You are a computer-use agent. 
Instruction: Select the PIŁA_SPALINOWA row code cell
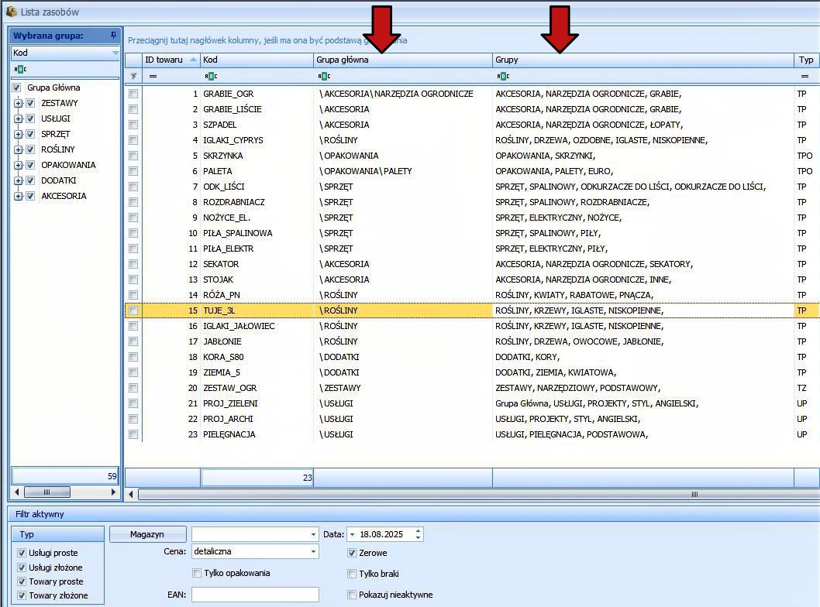257,233
